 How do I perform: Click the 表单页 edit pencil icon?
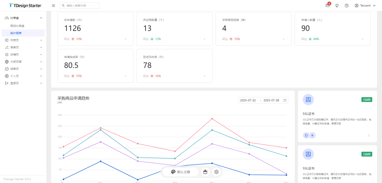[x=7, y=47]
